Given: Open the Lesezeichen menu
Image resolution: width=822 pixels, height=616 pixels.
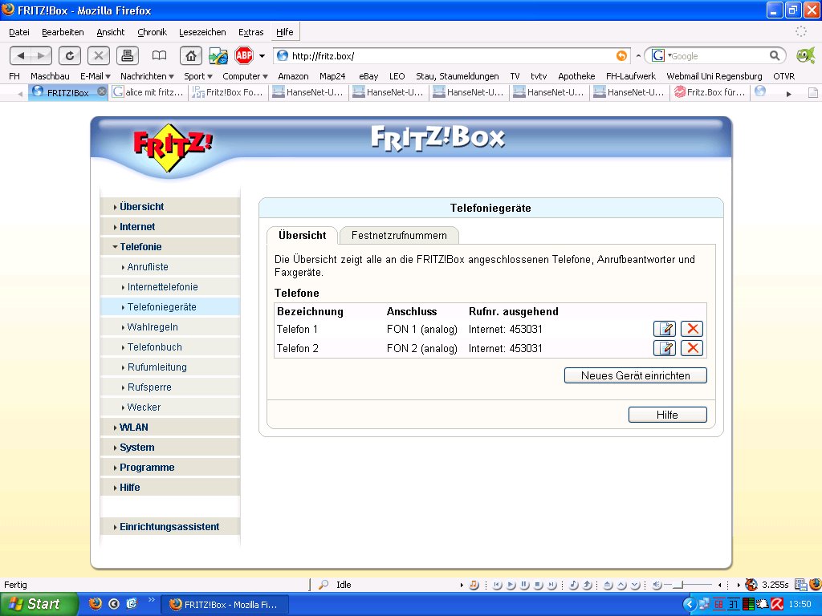Looking at the screenshot, I should 202,32.
